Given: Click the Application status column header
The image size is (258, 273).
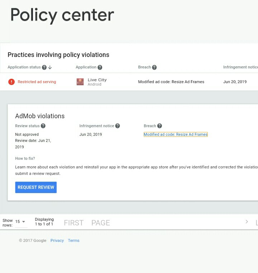Looking at the screenshot, I should pyautogui.click(x=24, y=67).
